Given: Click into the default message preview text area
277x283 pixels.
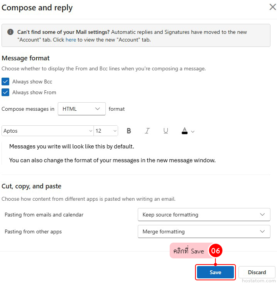Looking at the screenshot, I should point(136,153).
